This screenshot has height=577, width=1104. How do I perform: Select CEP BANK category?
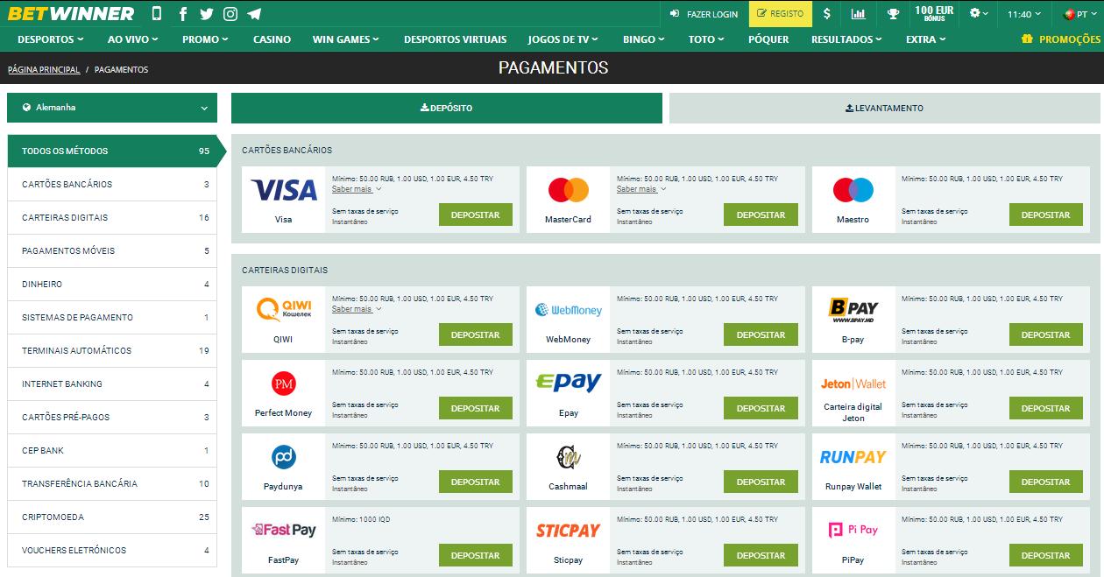click(112, 450)
